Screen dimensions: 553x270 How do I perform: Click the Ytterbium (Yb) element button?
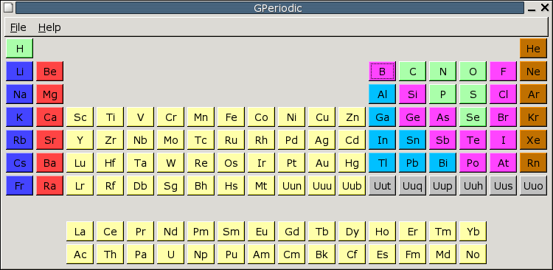(x=473, y=231)
